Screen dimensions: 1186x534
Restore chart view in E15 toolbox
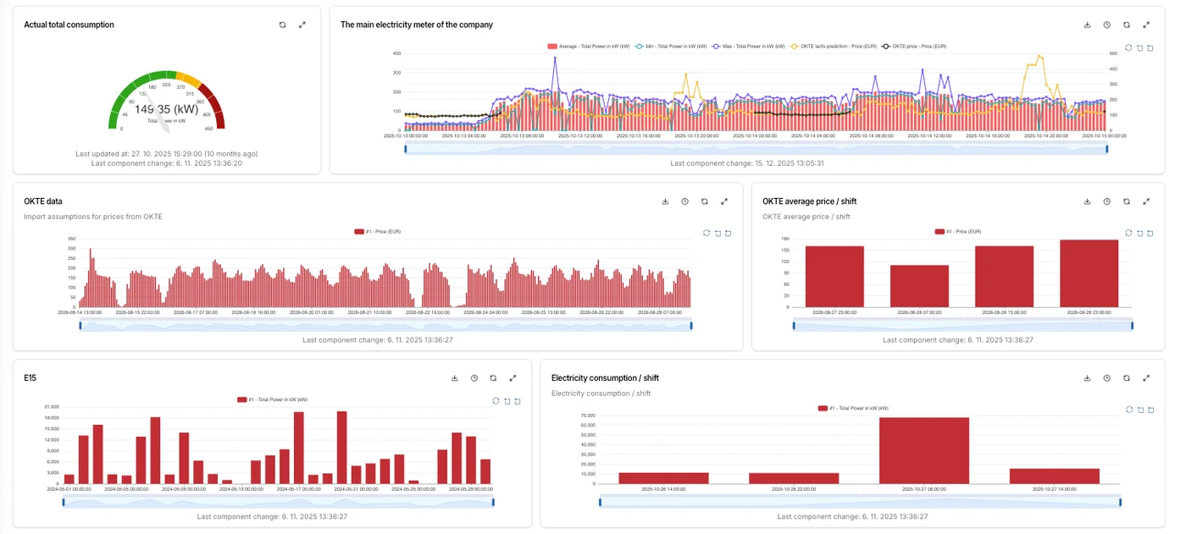pyautogui.click(x=496, y=401)
